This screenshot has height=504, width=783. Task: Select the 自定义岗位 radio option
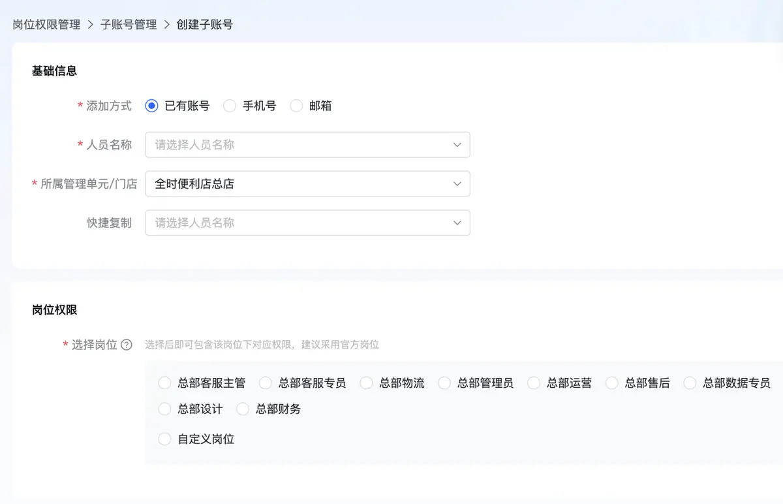(x=164, y=439)
